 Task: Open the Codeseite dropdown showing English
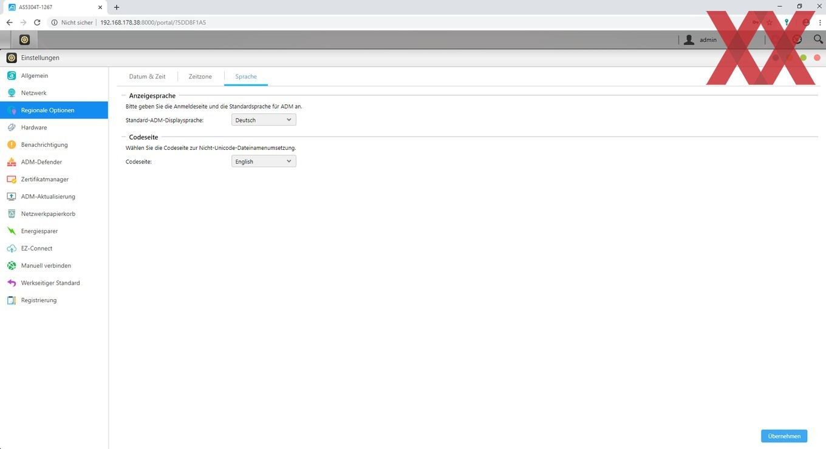pos(264,161)
